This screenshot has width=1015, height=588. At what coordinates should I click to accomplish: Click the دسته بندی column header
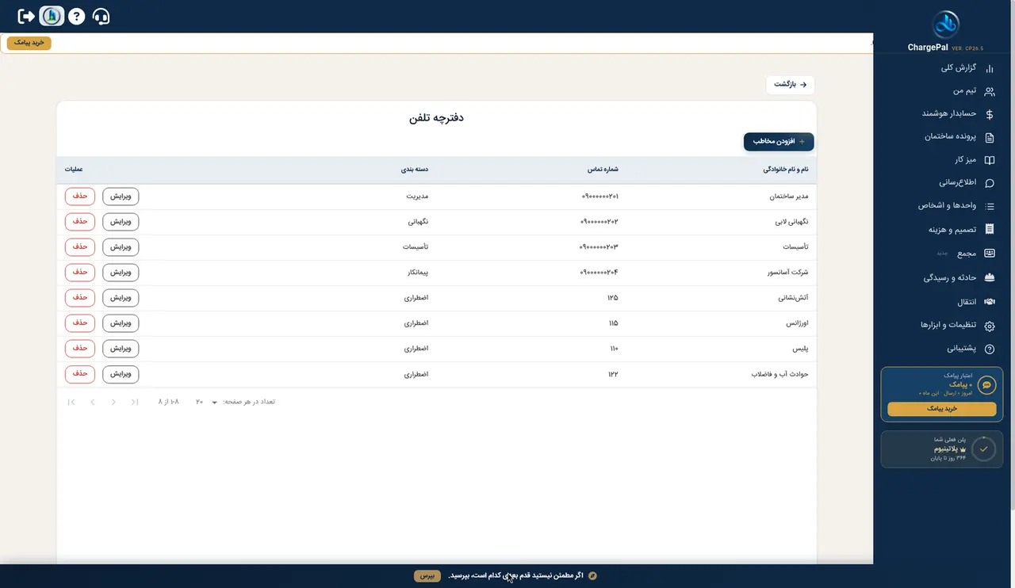tap(415, 170)
